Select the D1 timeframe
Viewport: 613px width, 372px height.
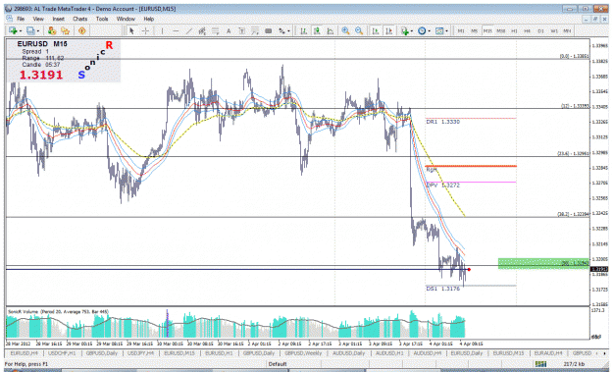click(x=540, y=30)
